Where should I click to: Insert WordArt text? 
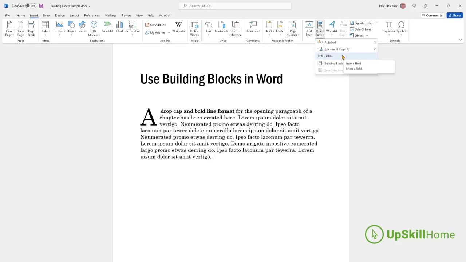click(x=332, y=29)
